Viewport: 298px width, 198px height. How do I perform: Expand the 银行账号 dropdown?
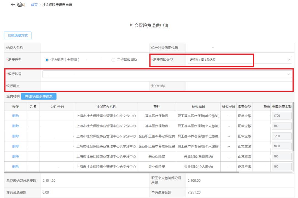pos(289,74)
